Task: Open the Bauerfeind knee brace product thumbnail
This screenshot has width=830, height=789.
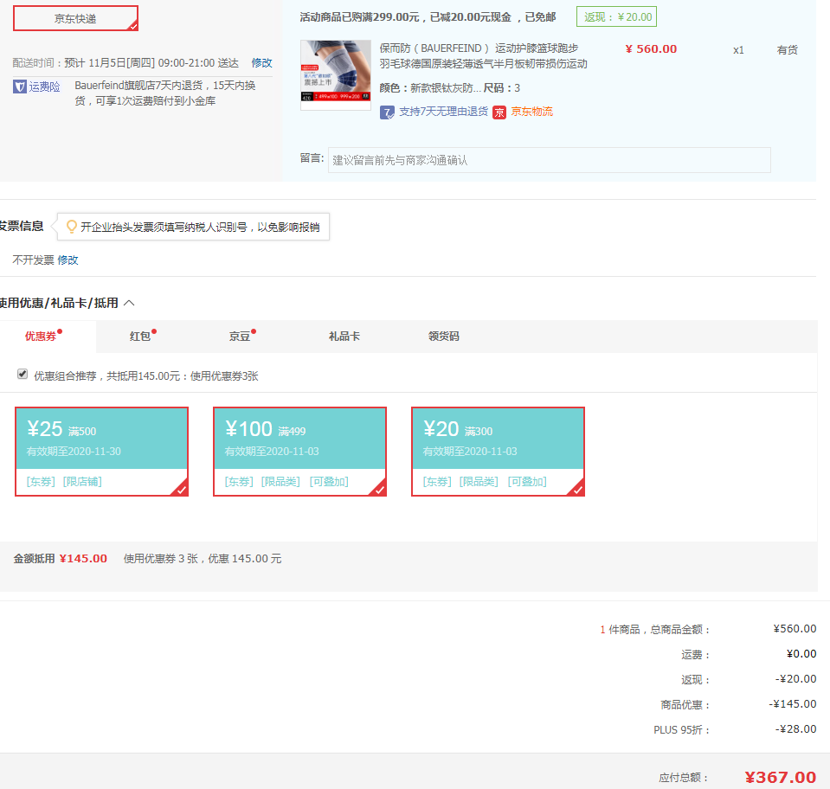Action: click(336, 75)
